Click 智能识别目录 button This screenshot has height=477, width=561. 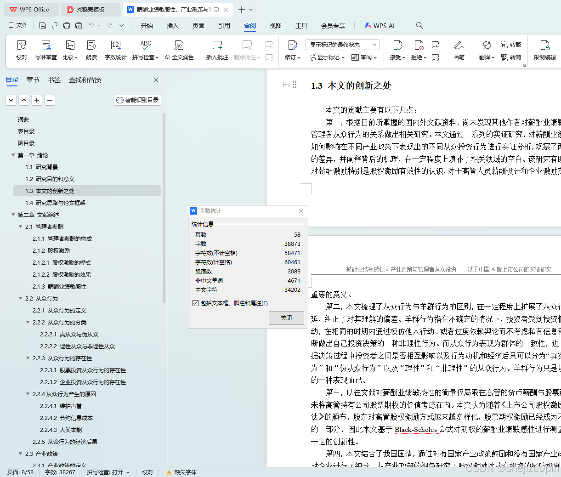137,100
